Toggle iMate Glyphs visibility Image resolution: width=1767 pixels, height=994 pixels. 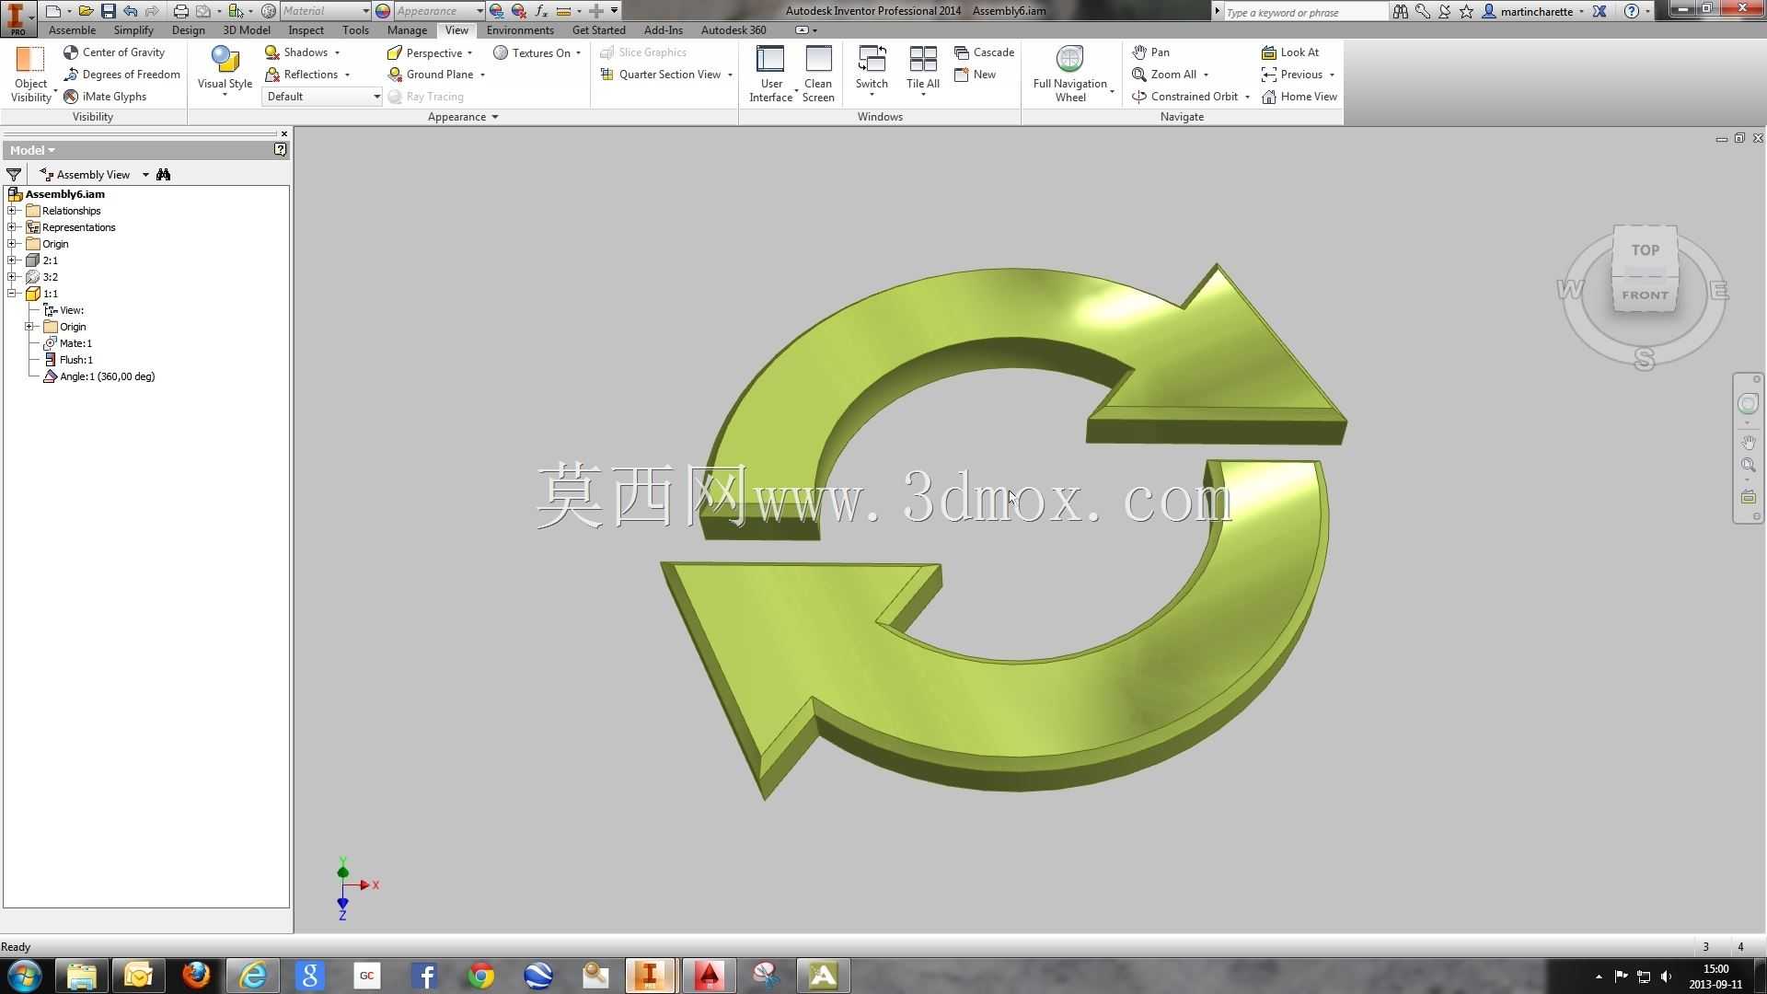click(105, 97)
